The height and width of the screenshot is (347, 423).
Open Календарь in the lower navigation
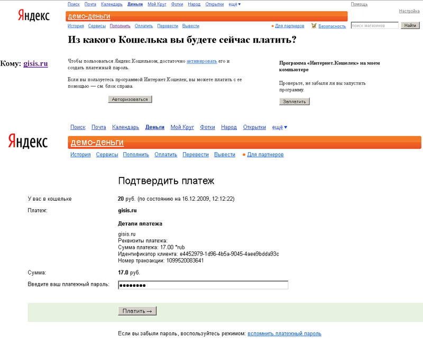[126, 127]
